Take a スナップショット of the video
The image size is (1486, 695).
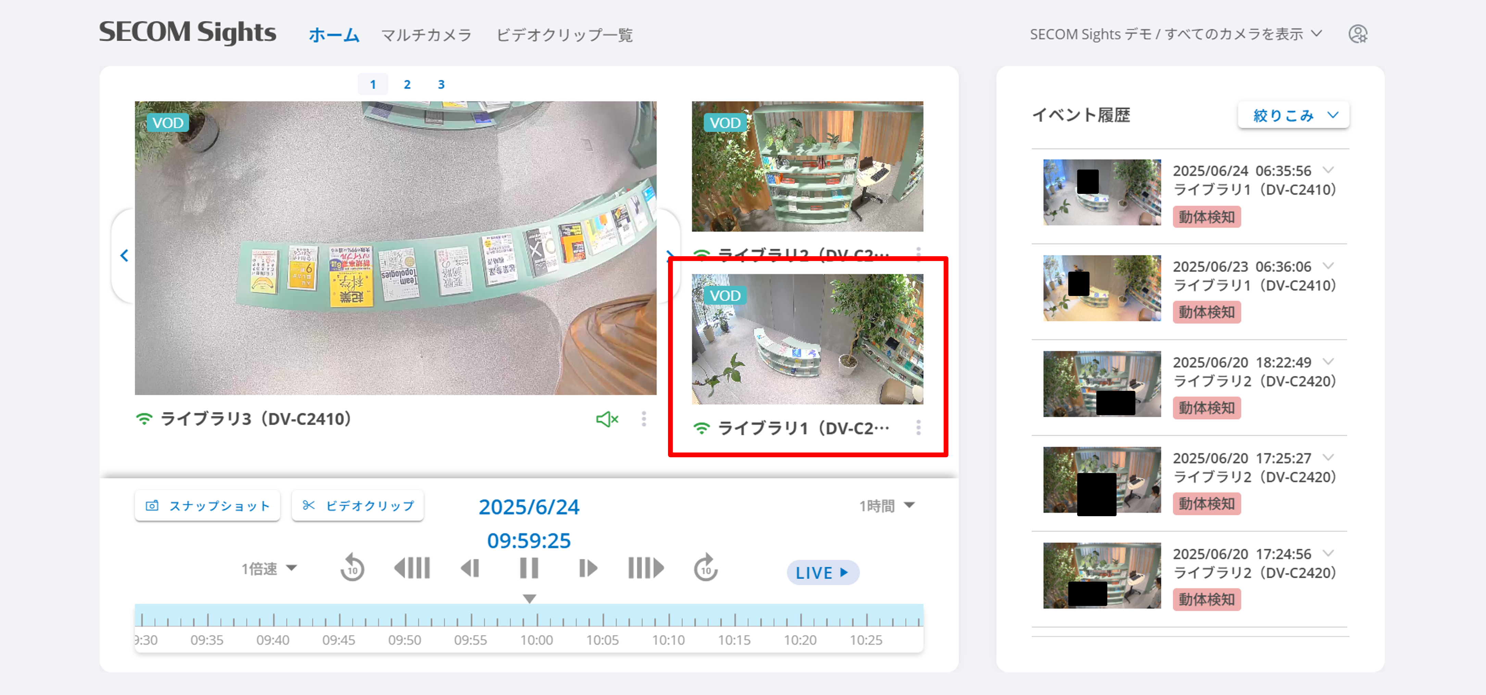tap(208, 506)
